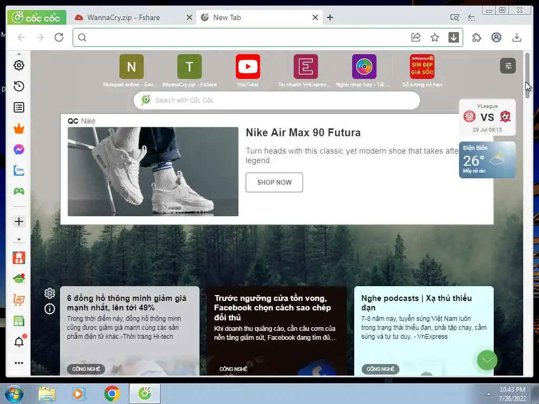Show hidden system tray icons
The image size is (539, 404).
click(488, 394)
